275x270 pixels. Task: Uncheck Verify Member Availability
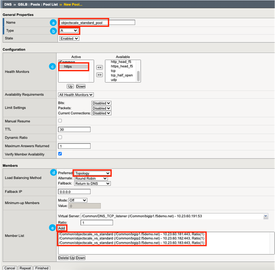(60, 154)
